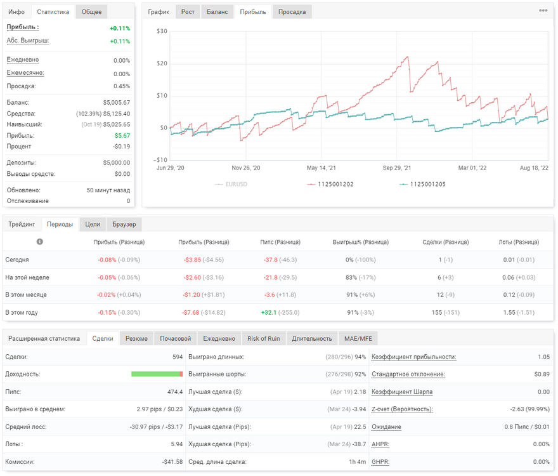Open the Ежедневно statistics tab

pos(219,338)
